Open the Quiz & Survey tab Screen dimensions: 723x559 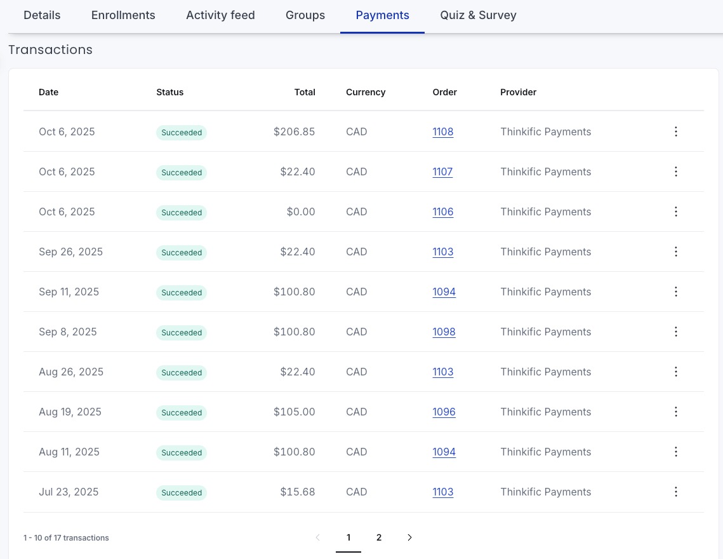[478, 15]
